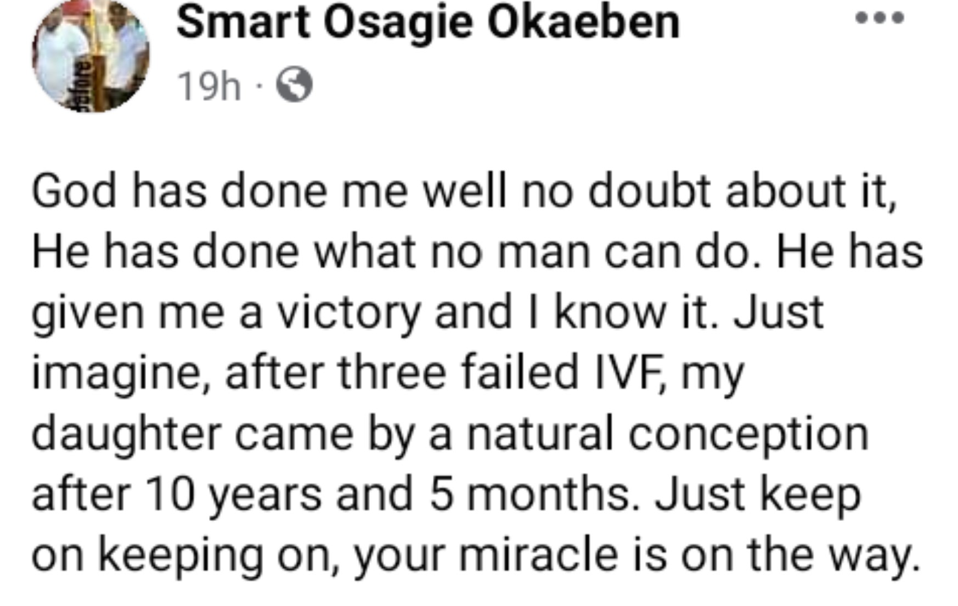Click the phrase "Just keep" in the post

click(758, 494)
